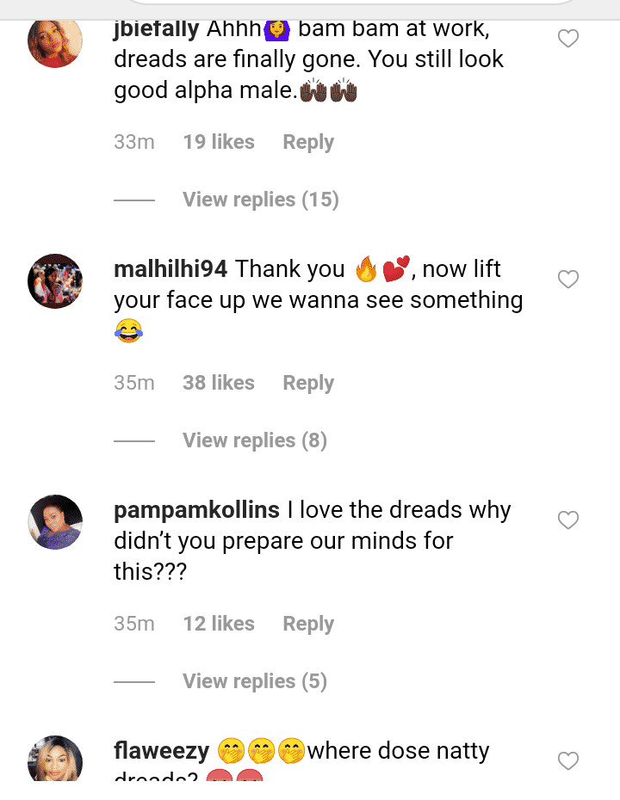The image size is (620, 800).
Task: See 38 likes on malhilhi94's comment
Action: coord(218,383)
